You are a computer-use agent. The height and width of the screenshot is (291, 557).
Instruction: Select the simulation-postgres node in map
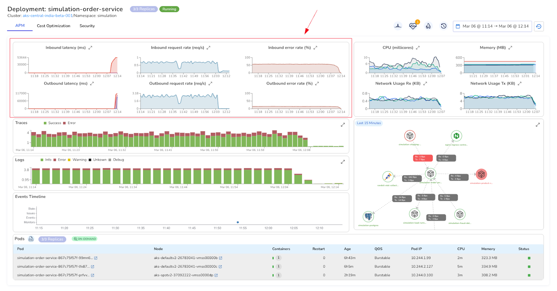368,217
